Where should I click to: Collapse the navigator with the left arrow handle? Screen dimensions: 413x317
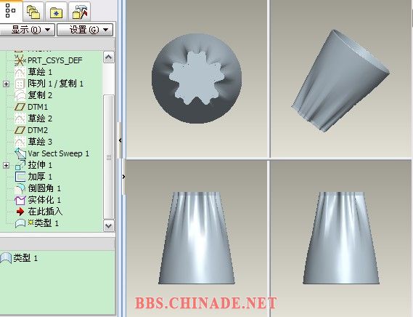(x=120, y=140)
